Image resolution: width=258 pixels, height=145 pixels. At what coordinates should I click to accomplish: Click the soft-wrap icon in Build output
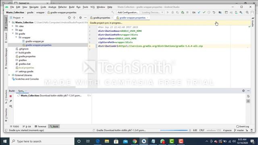pyautogui.click(x=248, y=96)
